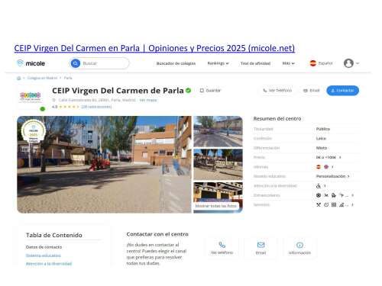The height and width of the screenshot is (286, 382).
Task: Click the micole logo
Action: pyautogui.click(x=31, y=63)
